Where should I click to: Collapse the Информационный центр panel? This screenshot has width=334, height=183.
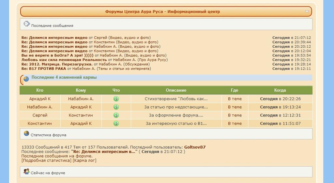coord(307,11)
